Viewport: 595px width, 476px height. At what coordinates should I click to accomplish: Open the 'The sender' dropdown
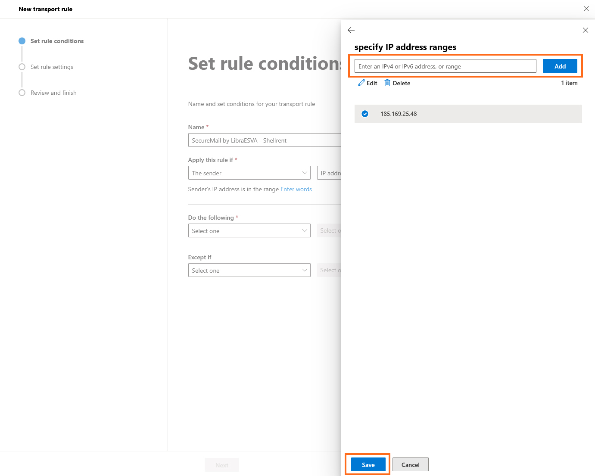coord(249,173)
